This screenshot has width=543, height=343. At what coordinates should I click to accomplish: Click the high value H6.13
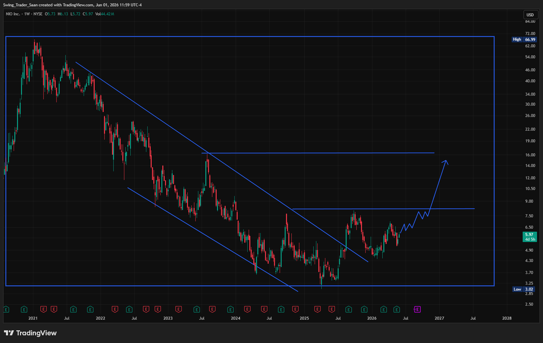pyautogui.click(x=63, y=14)
